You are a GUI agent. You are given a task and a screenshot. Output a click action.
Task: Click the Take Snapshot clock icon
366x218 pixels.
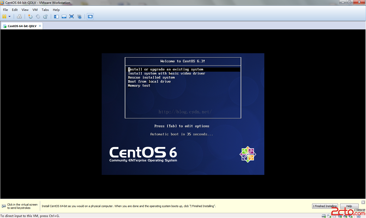(30, 16)
